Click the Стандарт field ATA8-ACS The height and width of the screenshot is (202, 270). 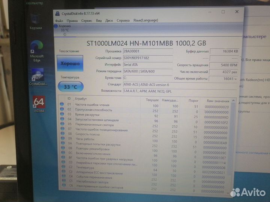pyautogui.click(x=180, y=85)
